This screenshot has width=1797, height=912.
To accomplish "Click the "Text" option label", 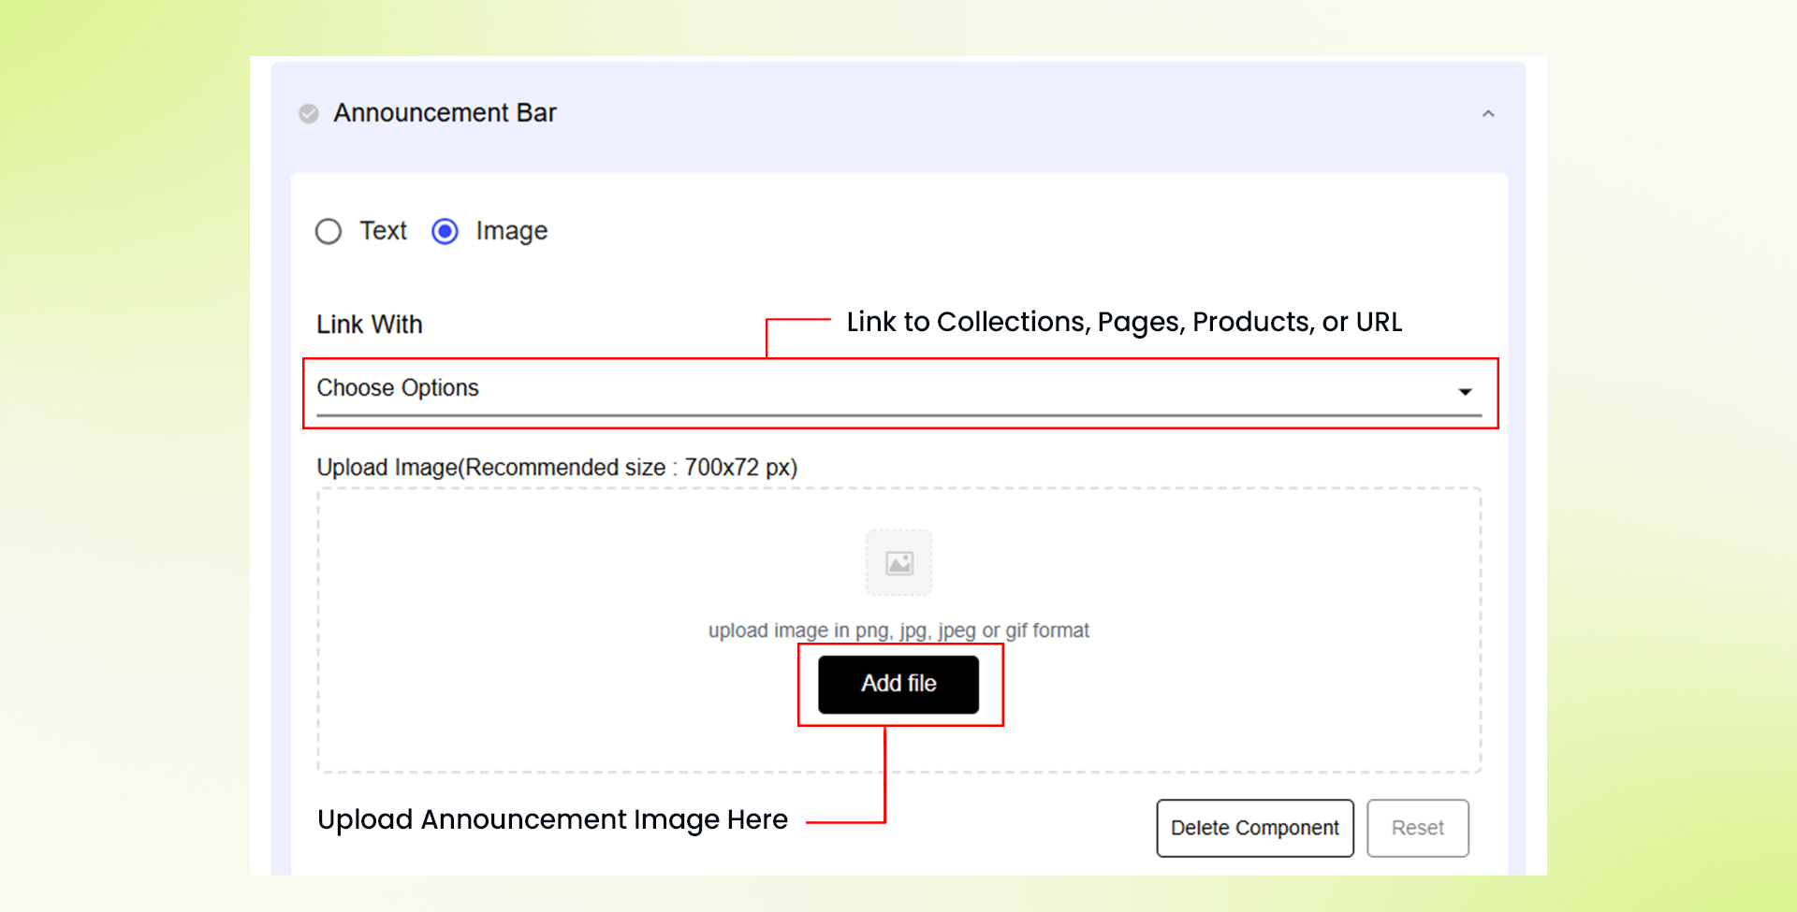I will click(383, 231).
